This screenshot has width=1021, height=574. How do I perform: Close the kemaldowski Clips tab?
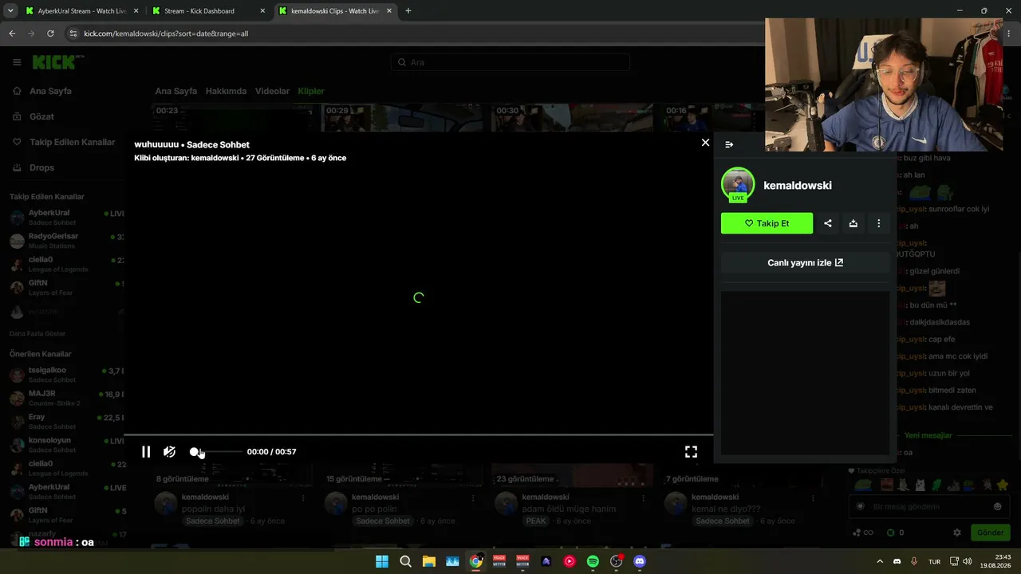pos(388,11)
